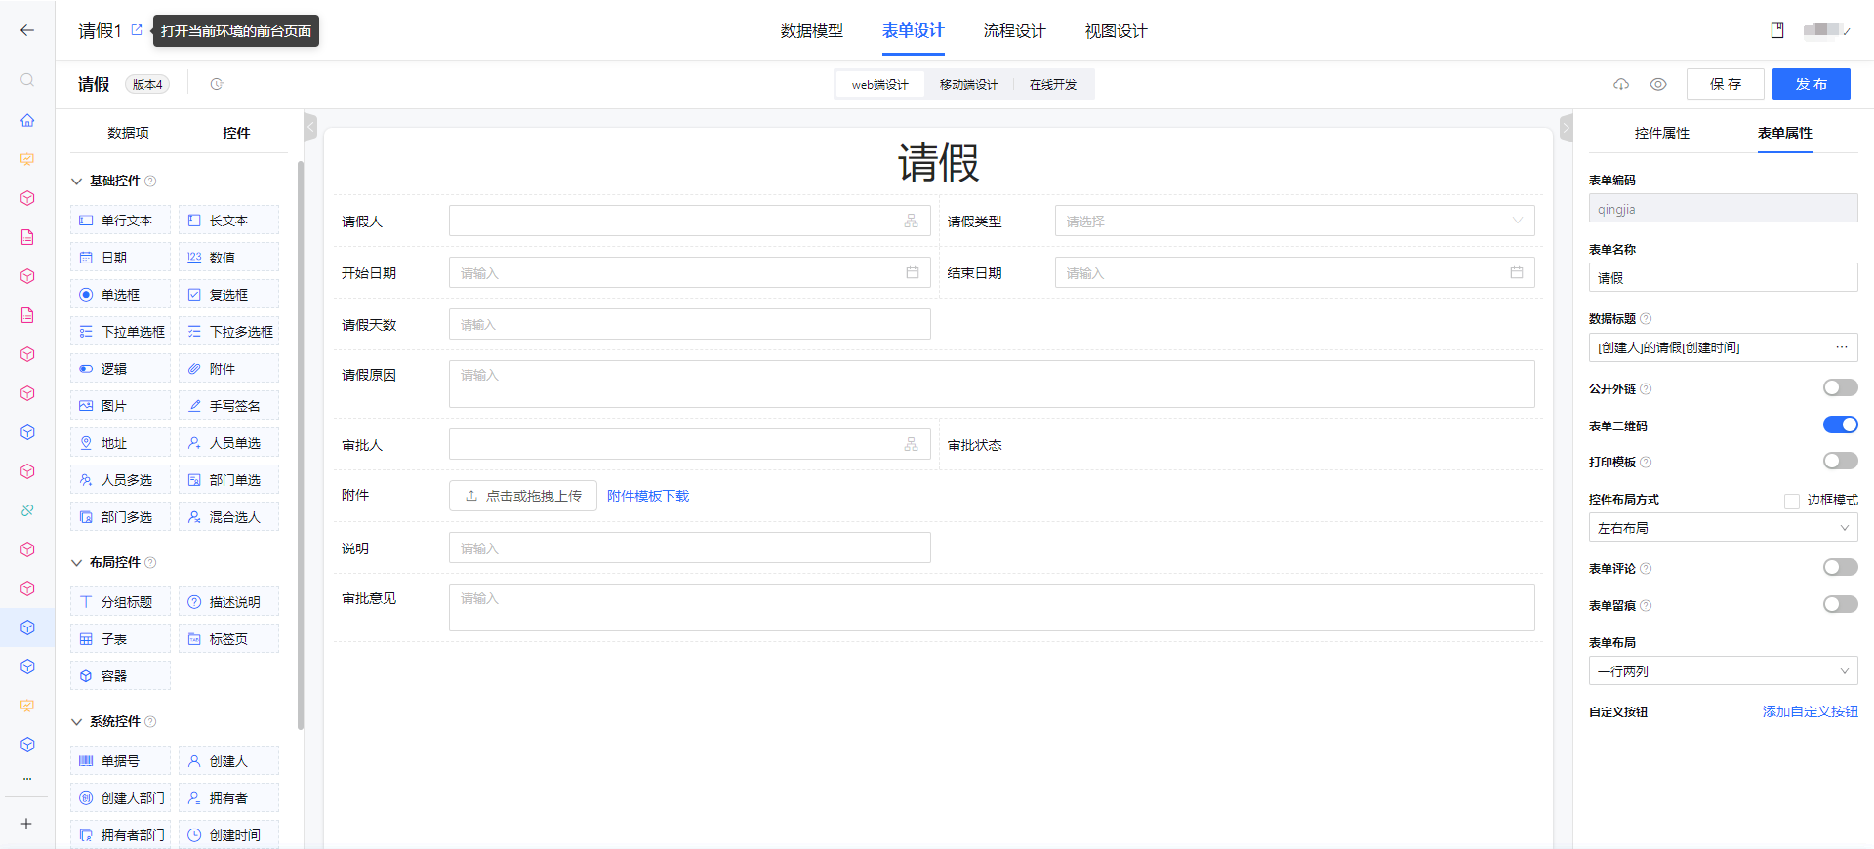Click the 发布 button
The height and width of the screenshot is (849, 1874).
pos(1811,84)
